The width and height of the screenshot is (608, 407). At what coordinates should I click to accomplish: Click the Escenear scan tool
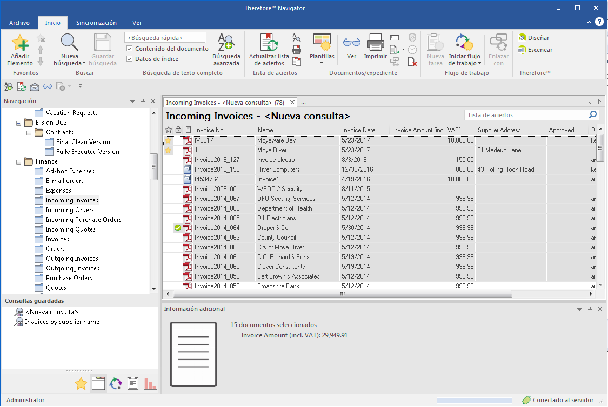(535, 50)
